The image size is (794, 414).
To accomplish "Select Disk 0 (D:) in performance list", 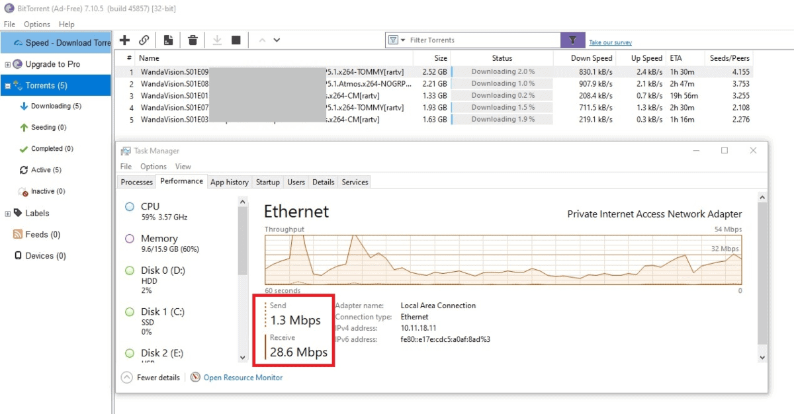I will tap(177, 280).
